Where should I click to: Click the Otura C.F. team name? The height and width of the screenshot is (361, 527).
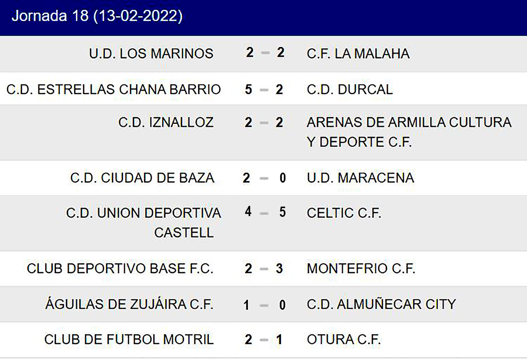point(344,339)
